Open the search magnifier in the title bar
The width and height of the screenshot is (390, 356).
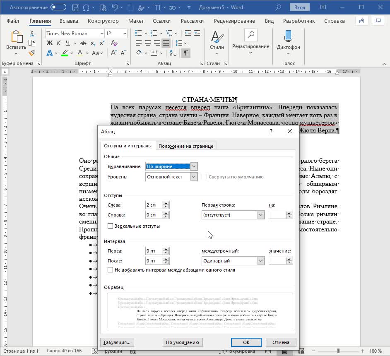[278, 7]
